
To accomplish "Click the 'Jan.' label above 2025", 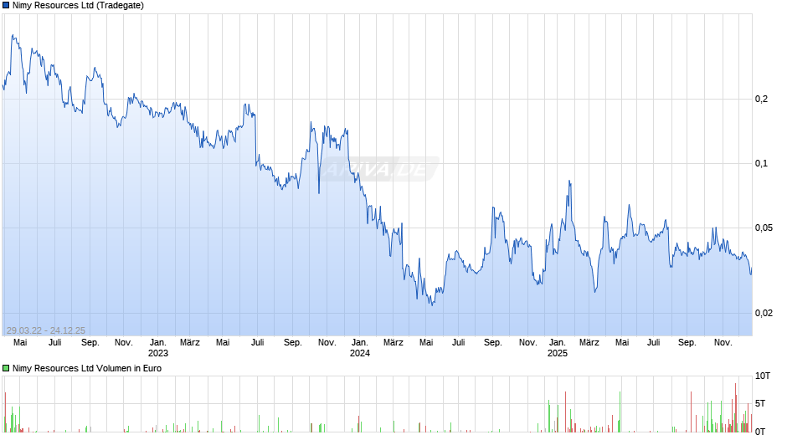I will (x=558, y=342).
